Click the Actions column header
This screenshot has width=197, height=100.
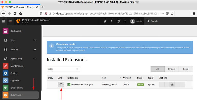point(163,78)
